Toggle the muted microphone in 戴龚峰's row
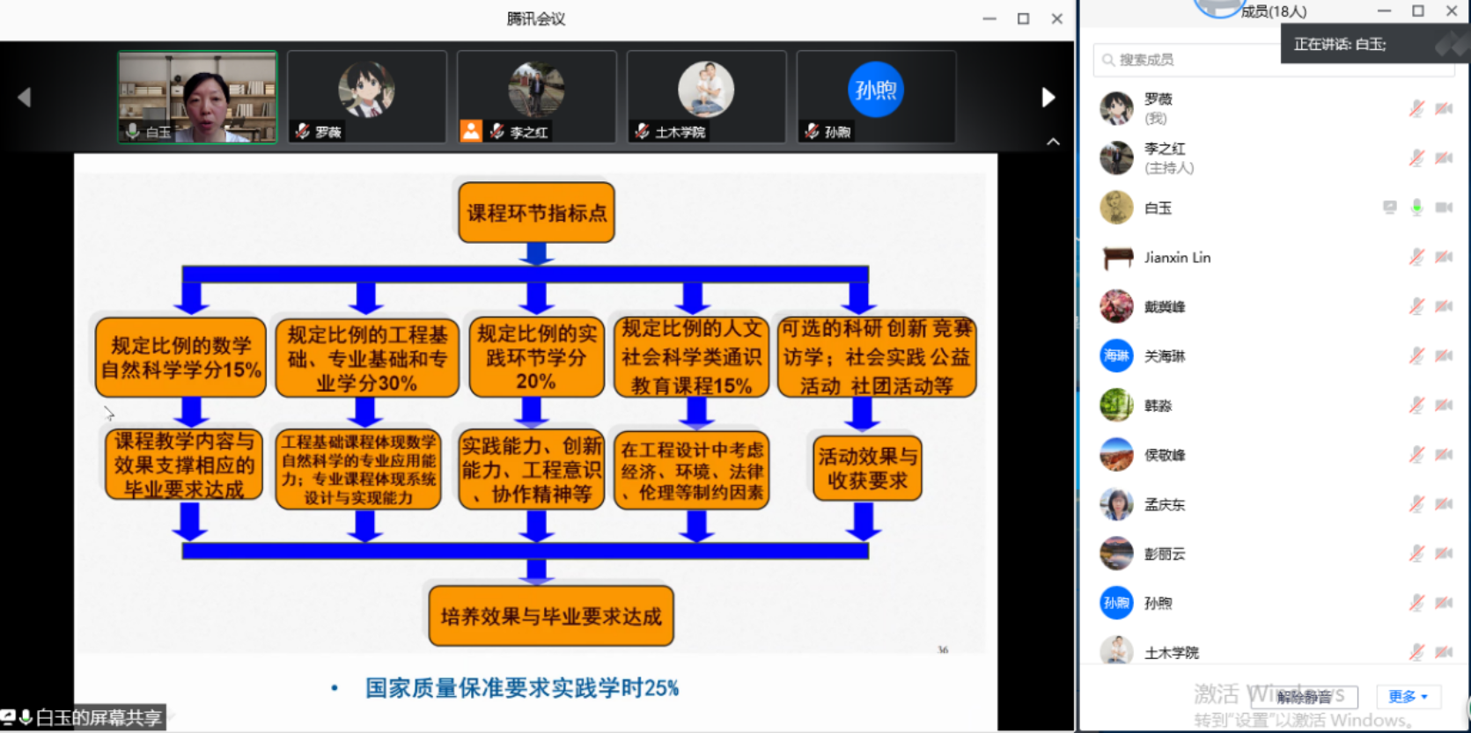This screenshot has width=1471, height=733. (x=1416, y=306)
